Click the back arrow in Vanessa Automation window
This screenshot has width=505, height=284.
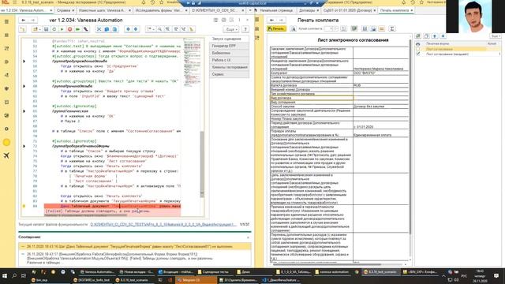click(24, 21)
